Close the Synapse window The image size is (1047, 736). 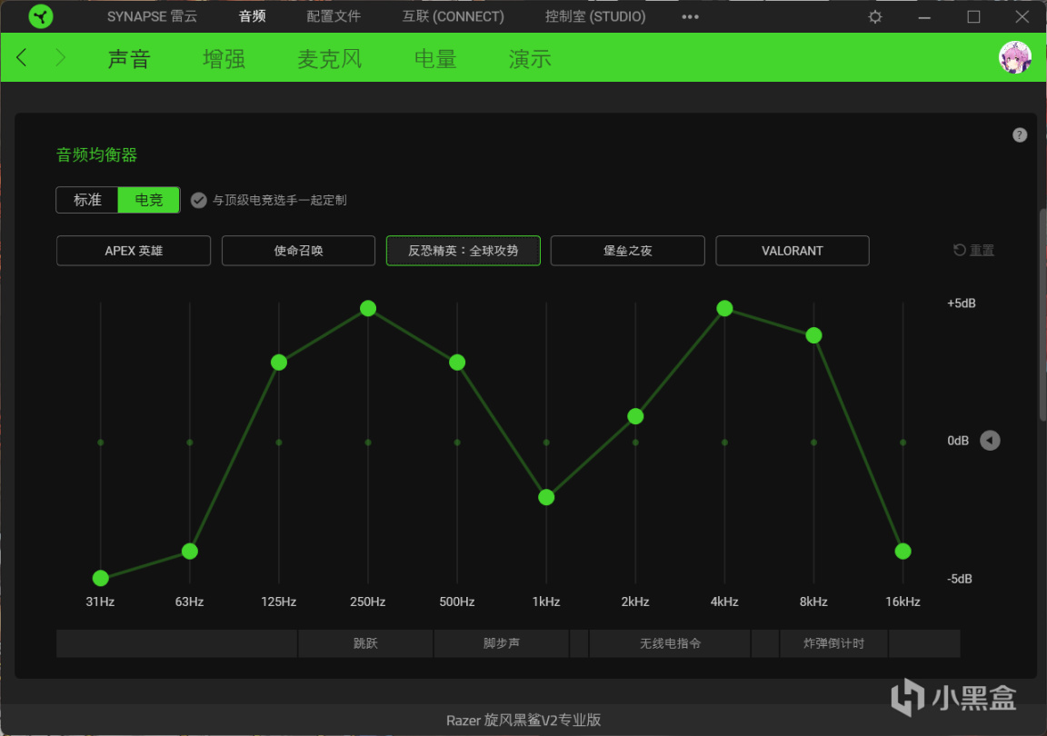click(x=1022, y=16)
